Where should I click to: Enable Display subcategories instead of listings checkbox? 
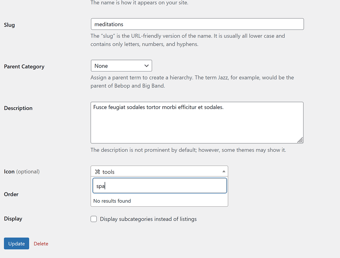pyautogui.click(x=94, y=219)
